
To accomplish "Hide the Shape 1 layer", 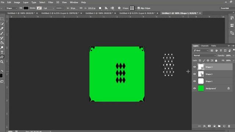I will tap(195, 81).
